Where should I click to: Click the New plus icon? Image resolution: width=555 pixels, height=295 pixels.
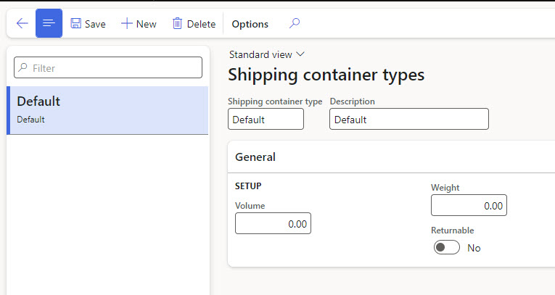pos(127,24)
